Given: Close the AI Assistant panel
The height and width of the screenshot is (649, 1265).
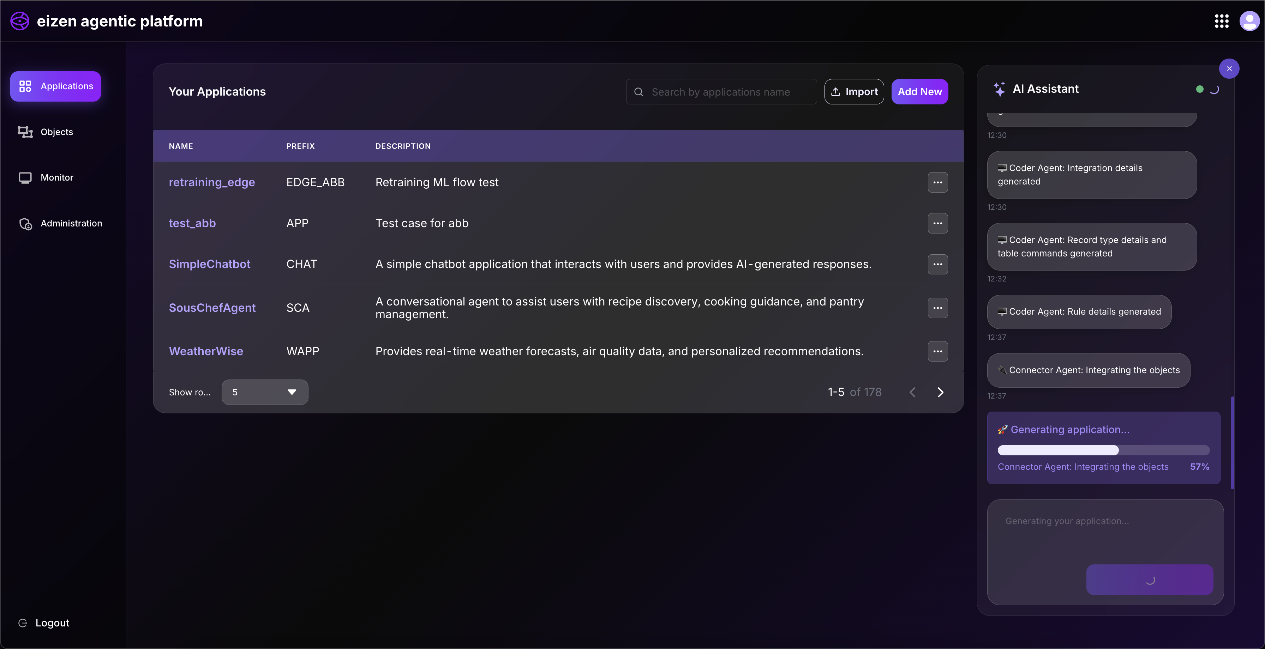Looking at the screenshot, I should click(x=1229, y=69).
